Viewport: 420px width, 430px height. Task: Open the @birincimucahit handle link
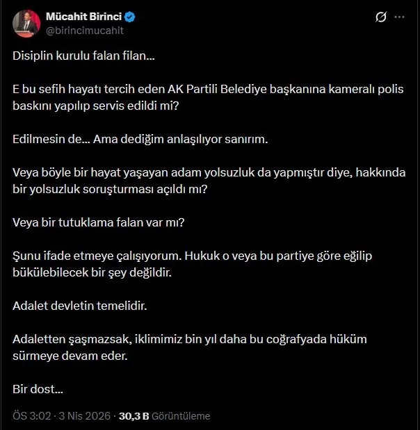(x=84, y=30)
